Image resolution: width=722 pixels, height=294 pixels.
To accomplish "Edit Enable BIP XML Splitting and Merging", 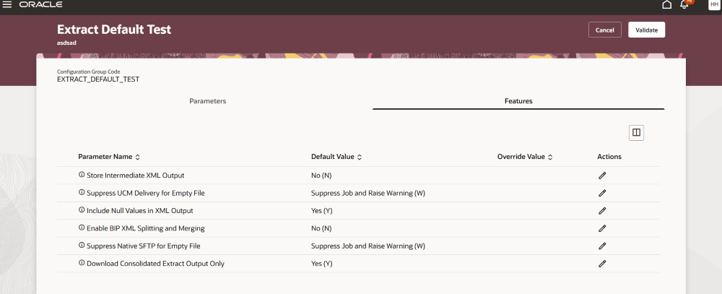I will (x=602, y=228).
